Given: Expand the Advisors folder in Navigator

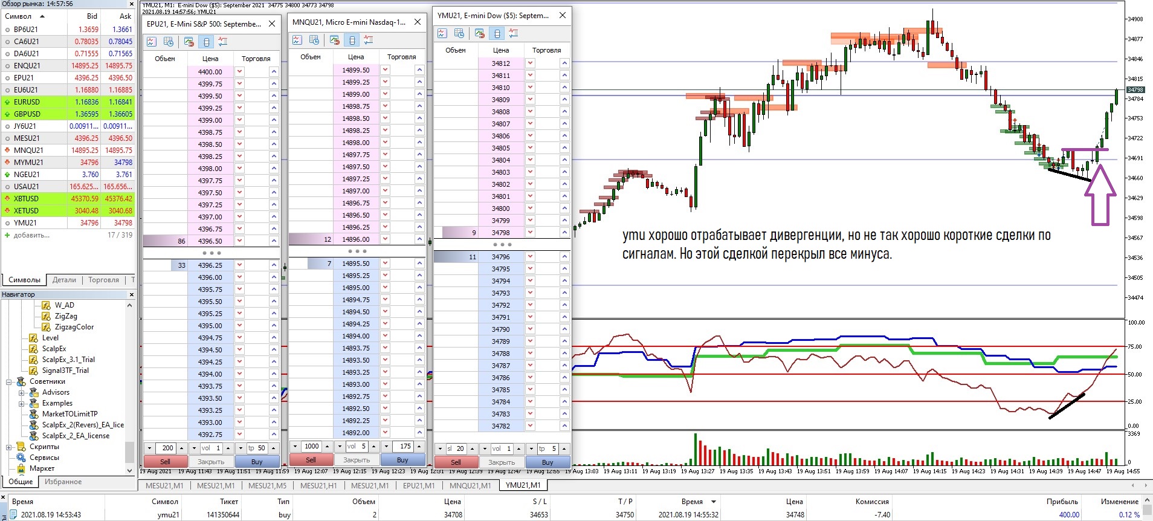Looking at the screenshot, I should [x=22, y=392].
